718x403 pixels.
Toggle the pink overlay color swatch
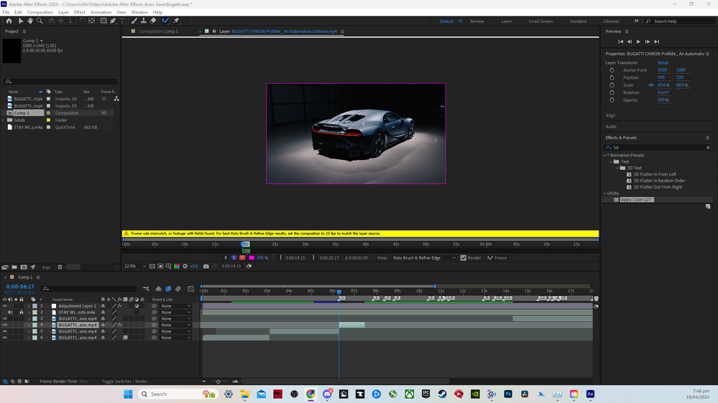pyautogui.click(x=252, y=257)
